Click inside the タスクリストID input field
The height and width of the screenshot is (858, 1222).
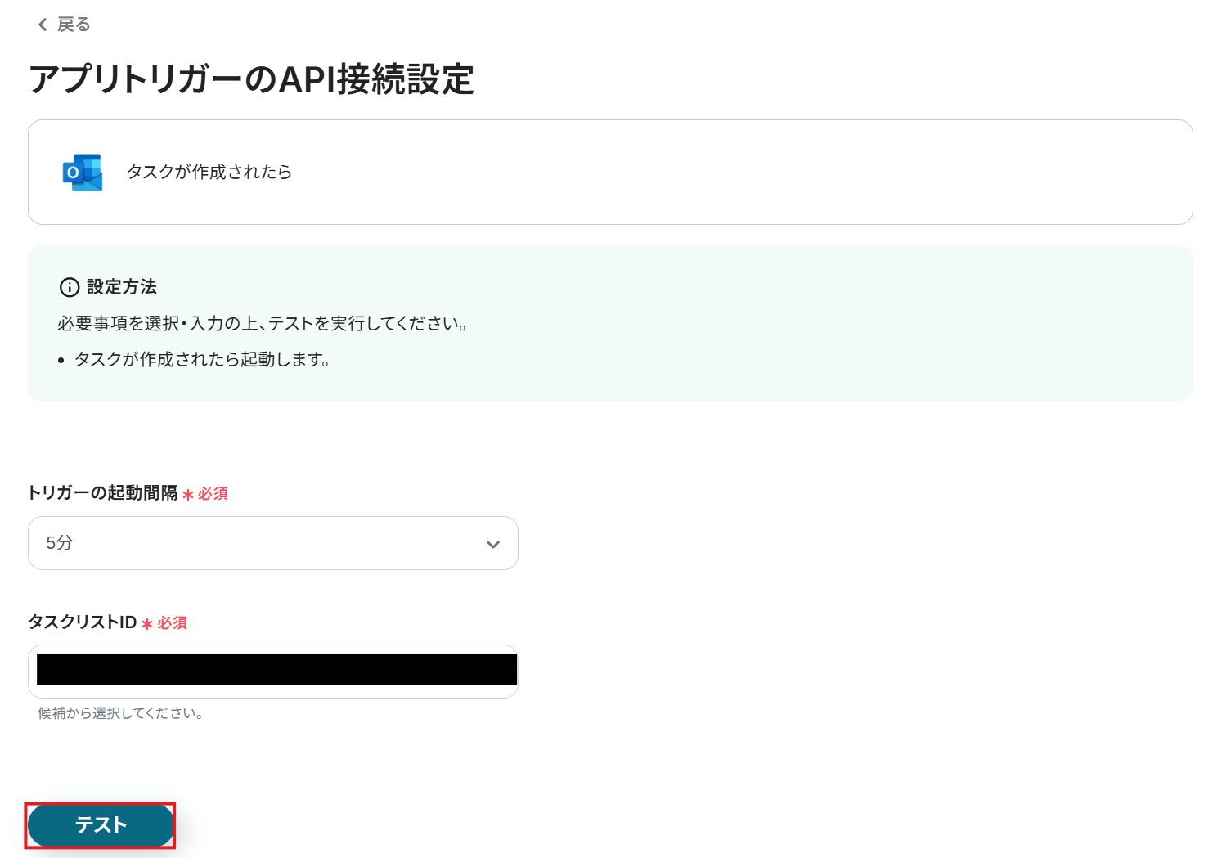point(273,671)
